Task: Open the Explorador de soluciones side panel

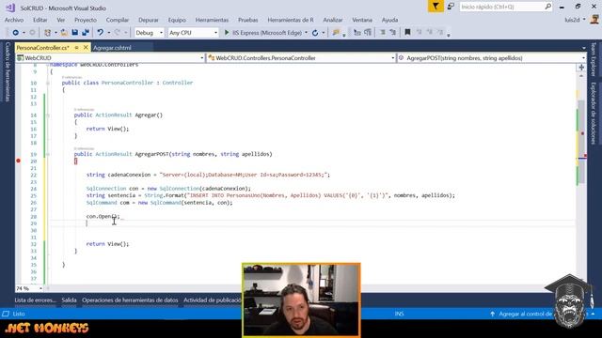Action: (594, 113)
